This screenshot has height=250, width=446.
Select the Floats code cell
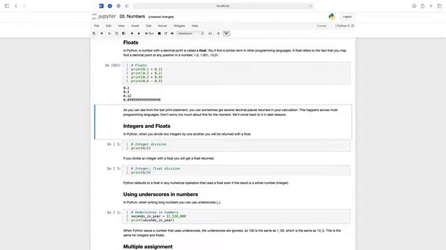[236, 73]
